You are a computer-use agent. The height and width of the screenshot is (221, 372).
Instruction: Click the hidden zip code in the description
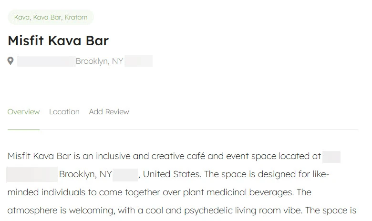pos(125,174)
